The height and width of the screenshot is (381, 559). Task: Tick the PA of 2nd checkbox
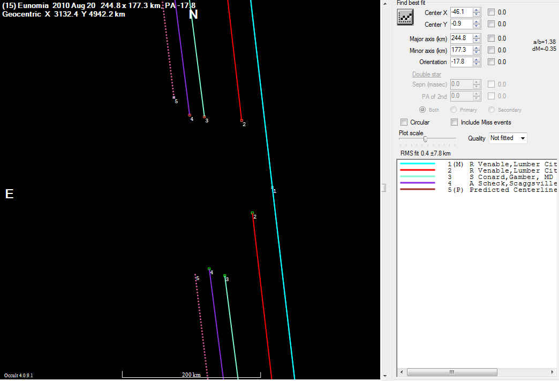491,96
